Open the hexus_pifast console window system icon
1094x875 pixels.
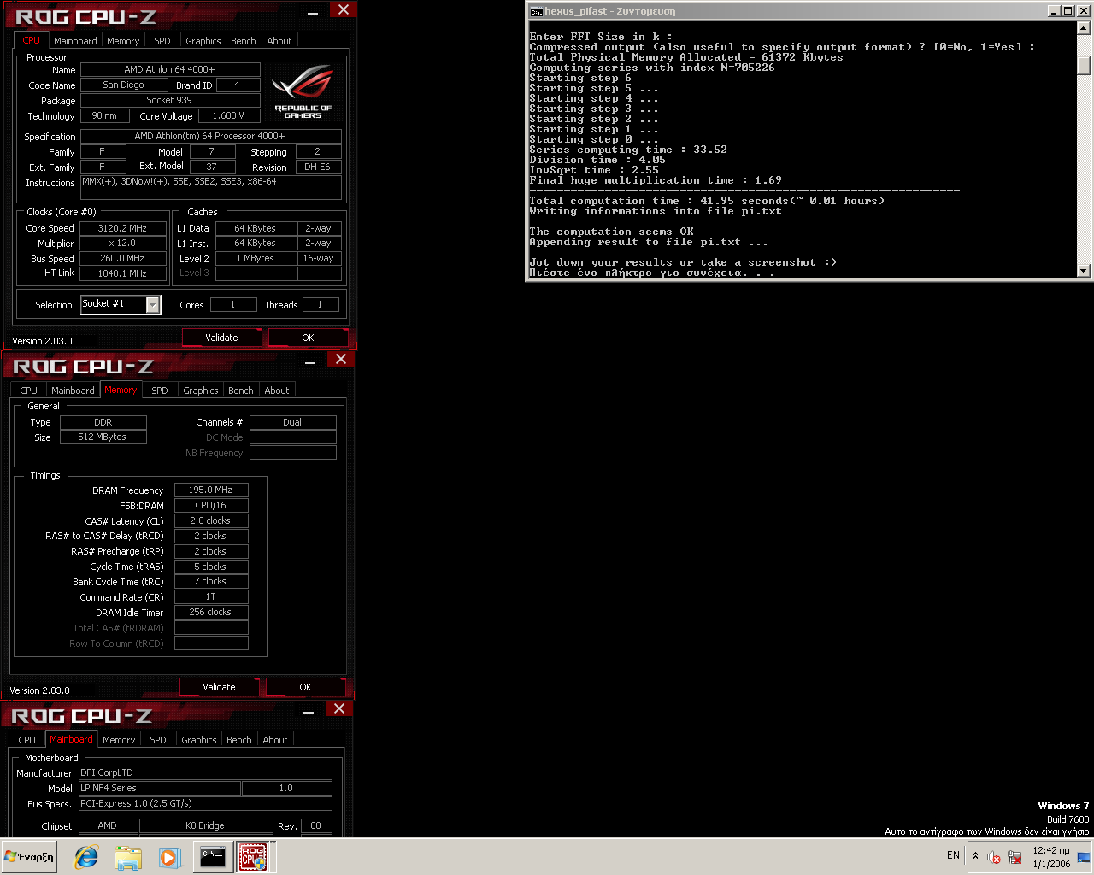[x=536, y=11]
